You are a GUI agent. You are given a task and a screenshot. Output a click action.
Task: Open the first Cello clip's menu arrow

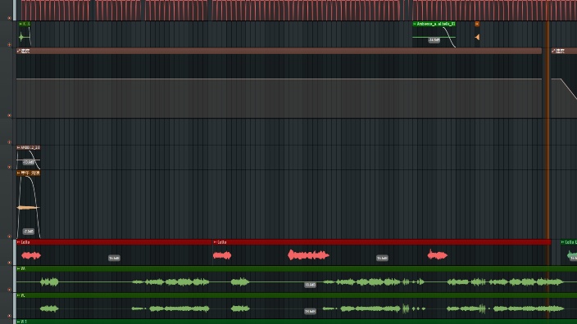tap(19, 242)
